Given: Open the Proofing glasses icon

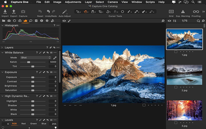Looking at the screenshot, I should pos(196,12).
